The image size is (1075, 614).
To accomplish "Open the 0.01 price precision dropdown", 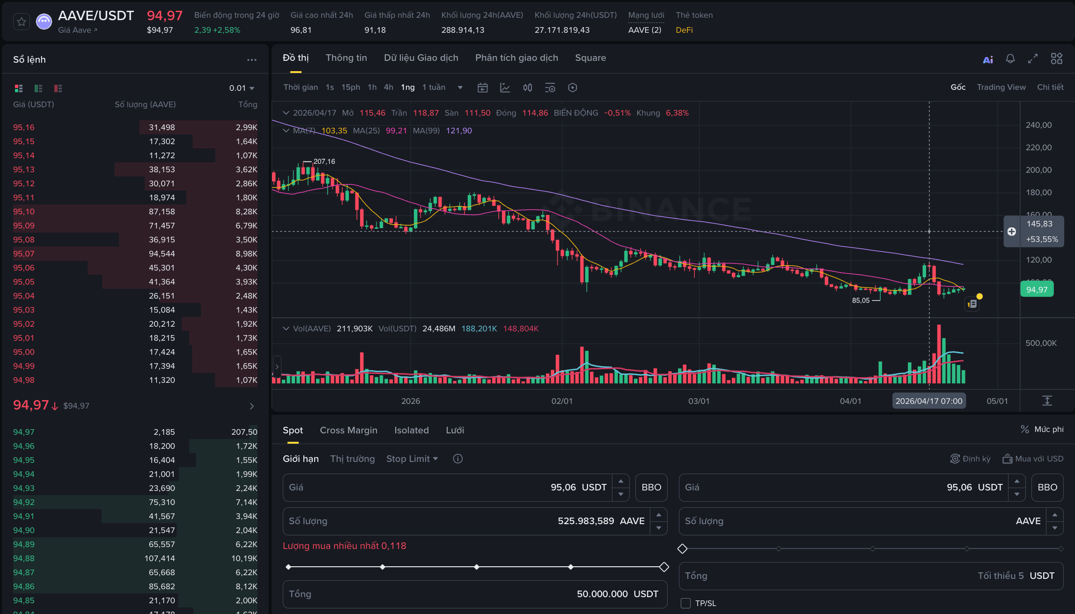I will (242, 88).
